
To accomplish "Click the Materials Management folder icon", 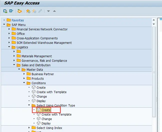I will pyautogui.click(x=19, y=56).
